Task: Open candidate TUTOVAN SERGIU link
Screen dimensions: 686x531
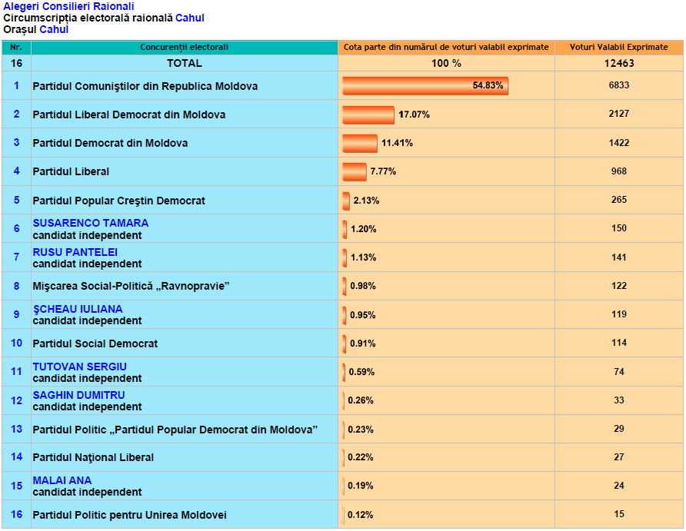Action: point(79,367)
